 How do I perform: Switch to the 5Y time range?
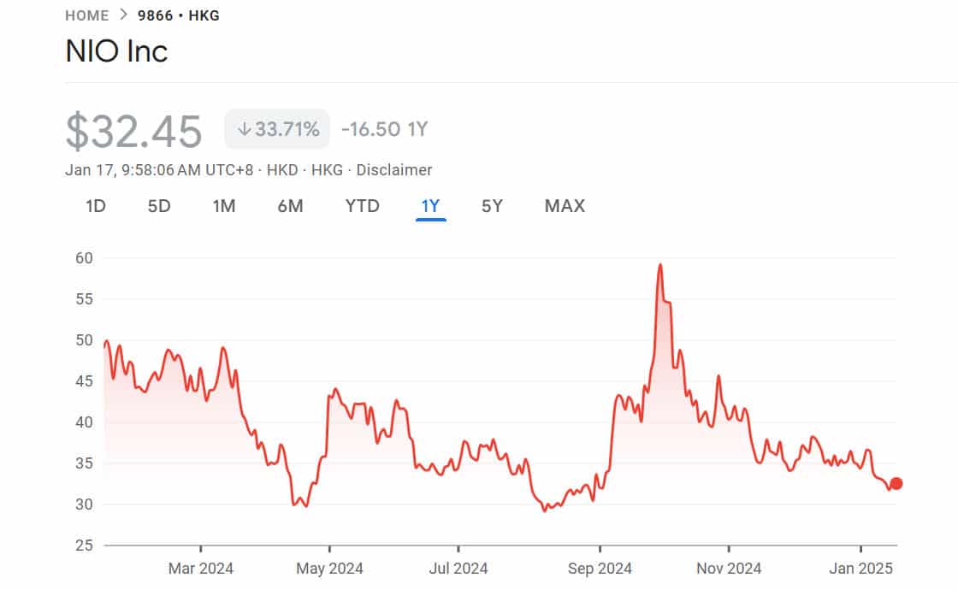[x=491, y=206]
